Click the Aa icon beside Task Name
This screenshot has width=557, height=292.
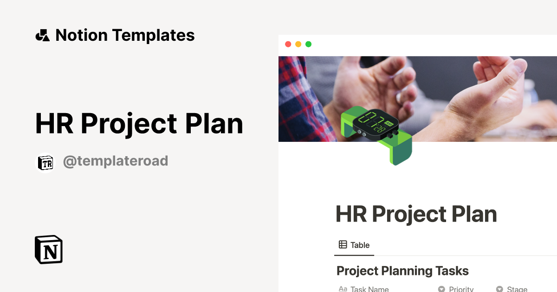[x=343, y=289]
